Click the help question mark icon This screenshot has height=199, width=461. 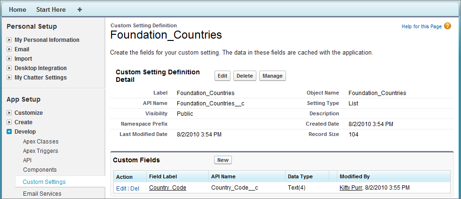[447, 26]
